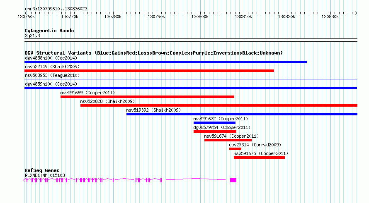
Task: Click the nsv591675 (Cooper2011) red bar
Action: point(259,158)
